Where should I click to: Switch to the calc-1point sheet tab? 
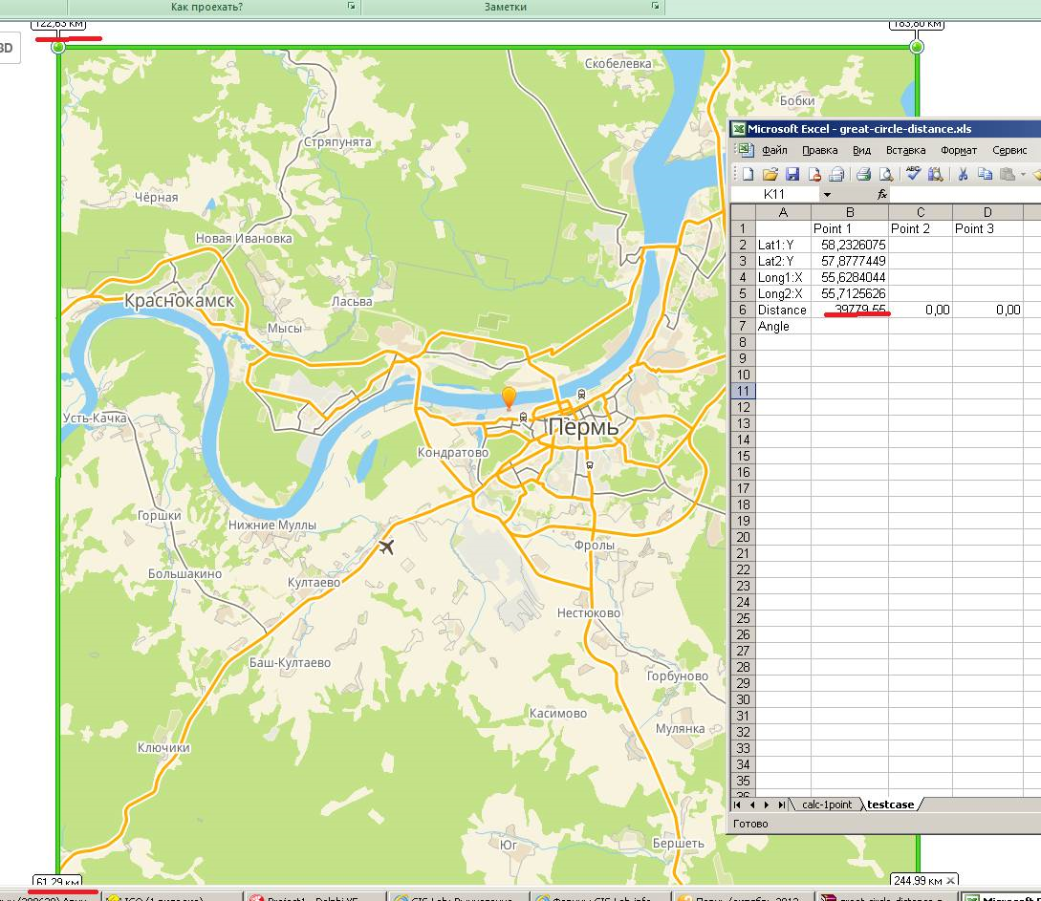[x=827, y=804]
